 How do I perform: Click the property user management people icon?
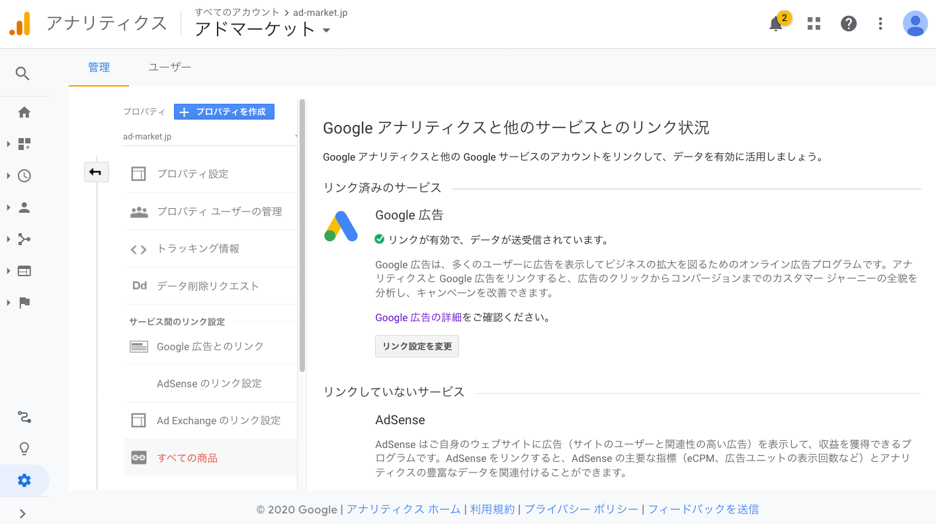tap(139, 211)
